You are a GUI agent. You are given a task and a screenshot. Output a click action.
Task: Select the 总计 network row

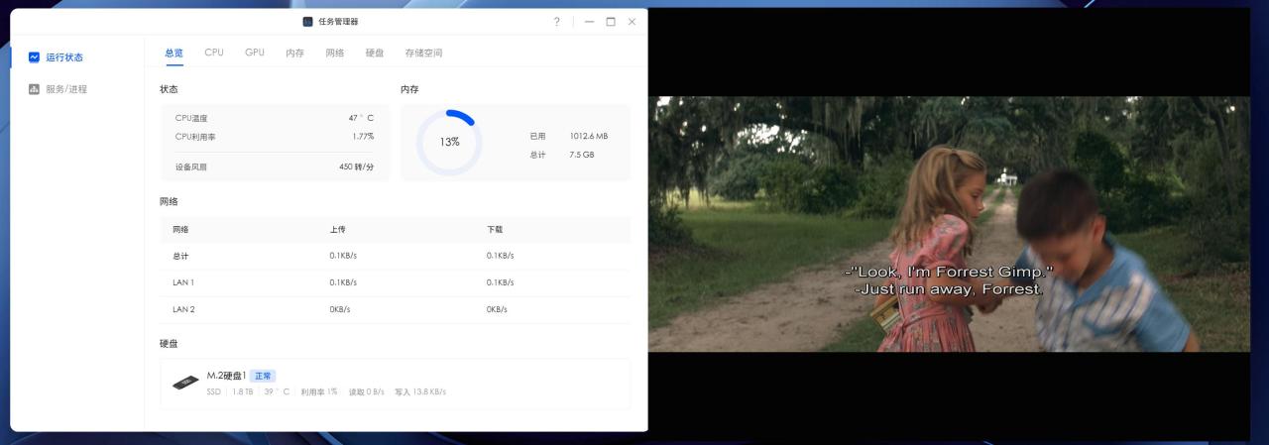[x=395, y=256]
